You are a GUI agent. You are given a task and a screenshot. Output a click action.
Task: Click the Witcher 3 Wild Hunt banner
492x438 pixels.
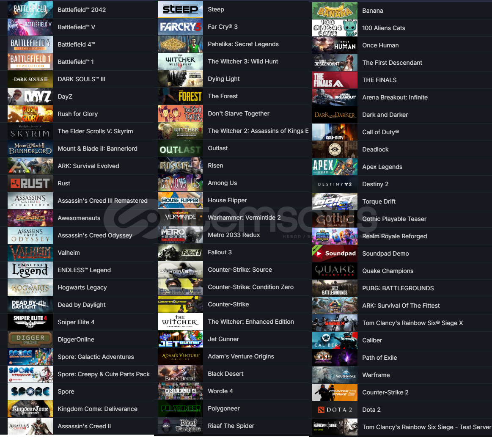(180, 61)
